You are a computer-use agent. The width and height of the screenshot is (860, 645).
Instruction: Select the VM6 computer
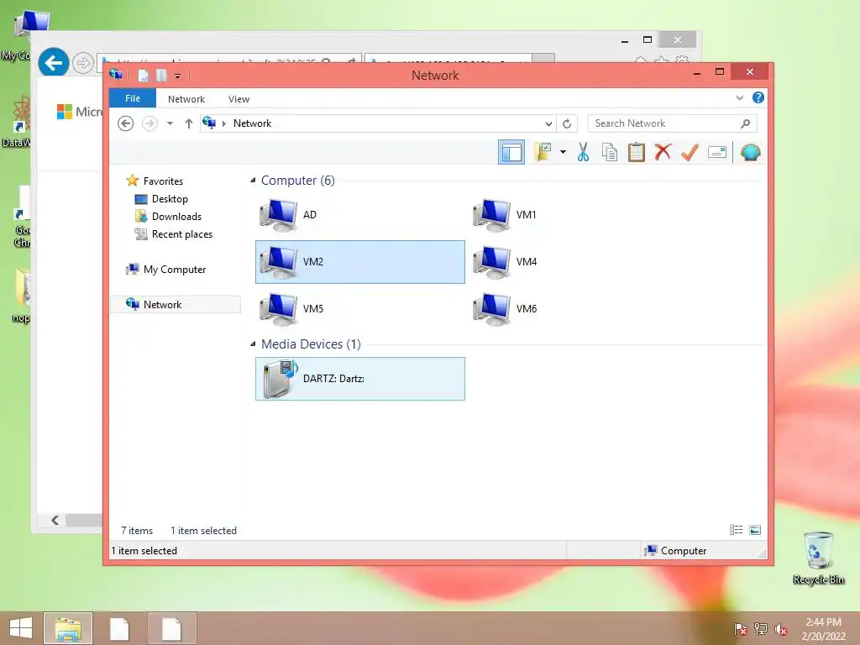click(x=573, y=309)
